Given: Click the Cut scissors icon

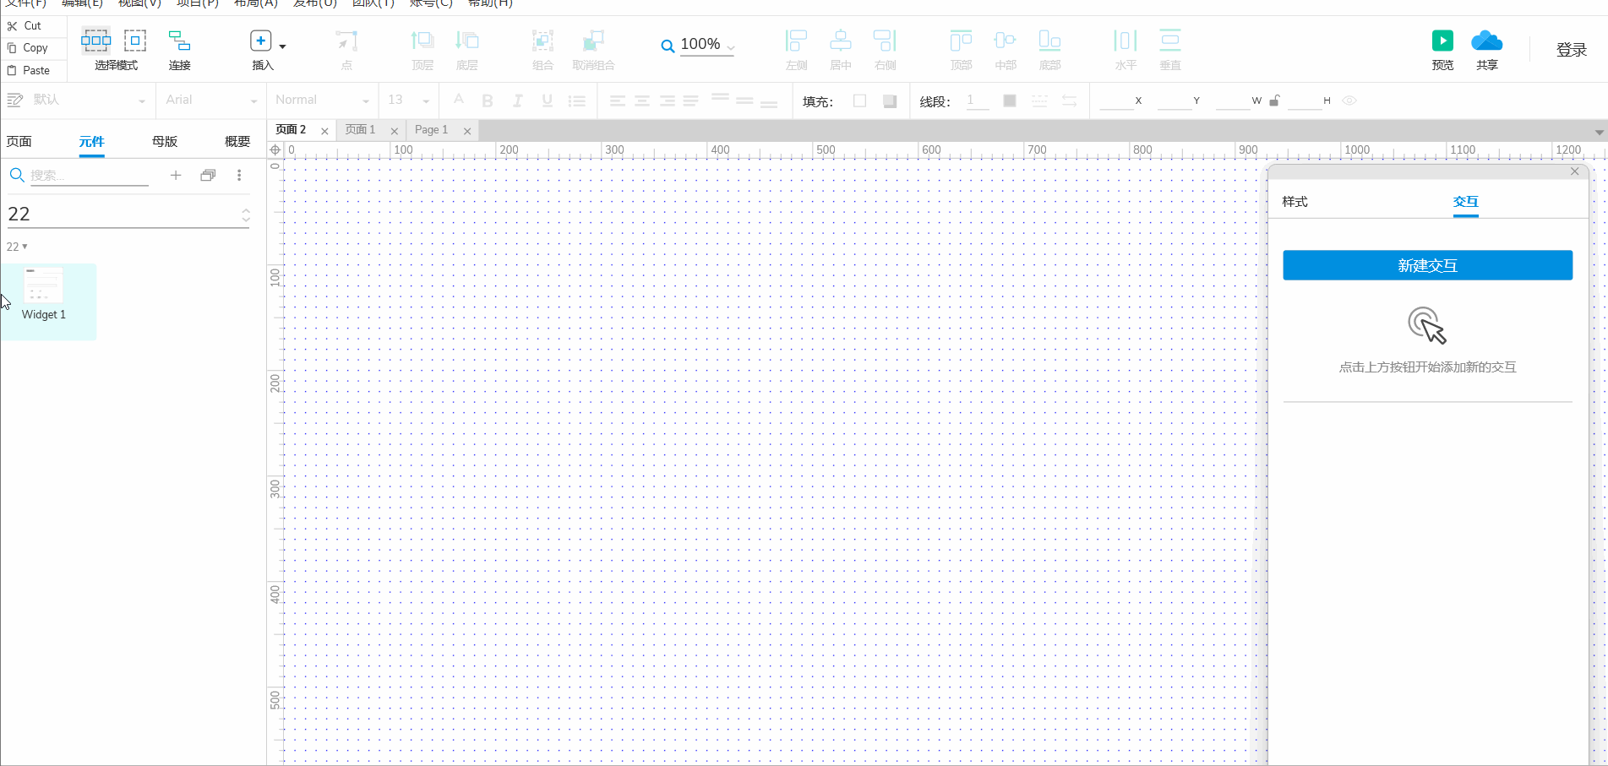Looking at the screenshot, I should click(x=12, y=26).
